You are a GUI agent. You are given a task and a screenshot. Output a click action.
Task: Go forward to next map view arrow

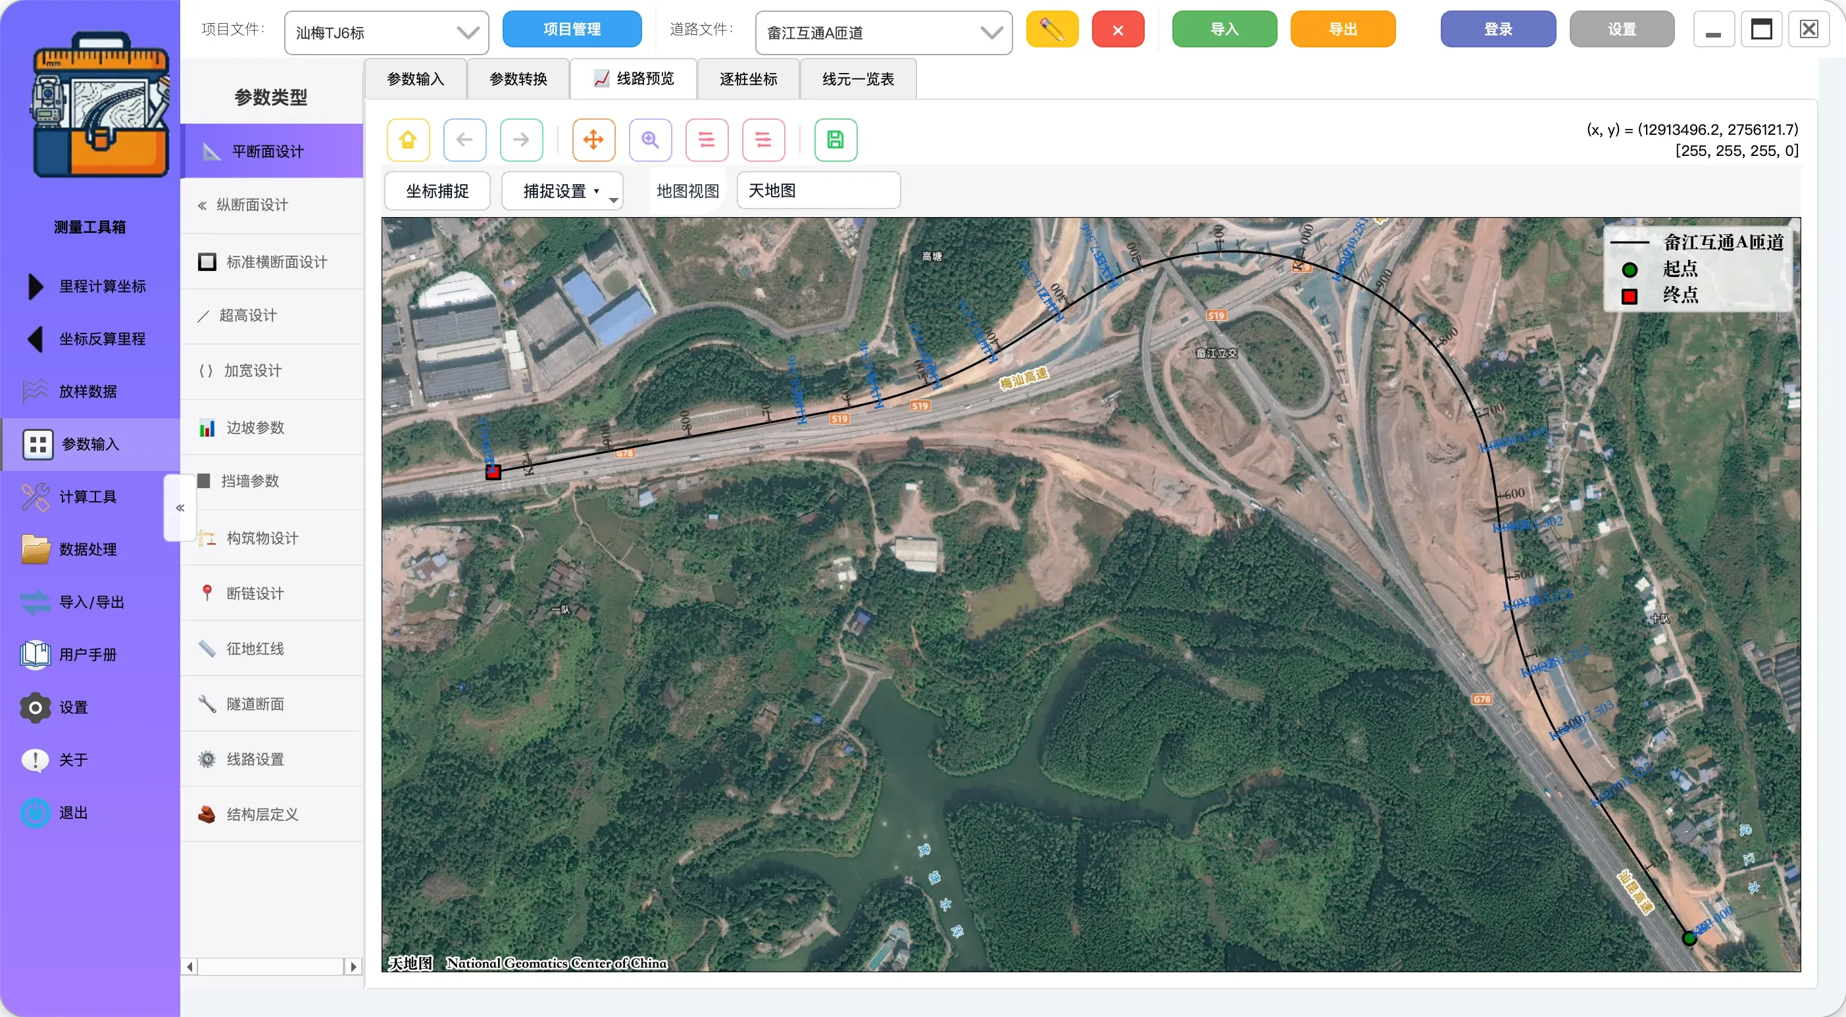tap(521, 139)
